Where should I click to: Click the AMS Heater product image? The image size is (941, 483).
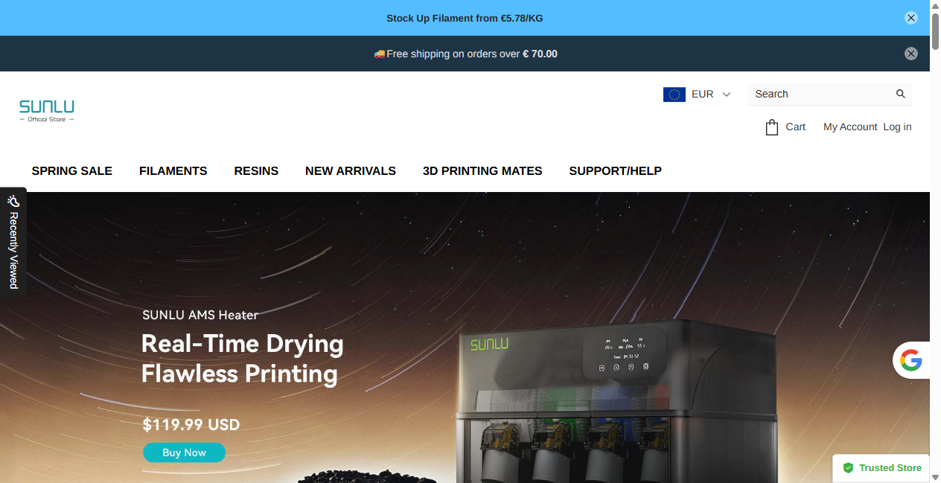point(617,400)
